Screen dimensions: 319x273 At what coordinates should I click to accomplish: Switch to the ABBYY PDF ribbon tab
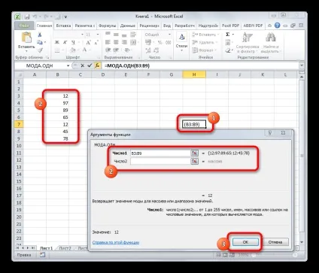(x=253, y=26)
